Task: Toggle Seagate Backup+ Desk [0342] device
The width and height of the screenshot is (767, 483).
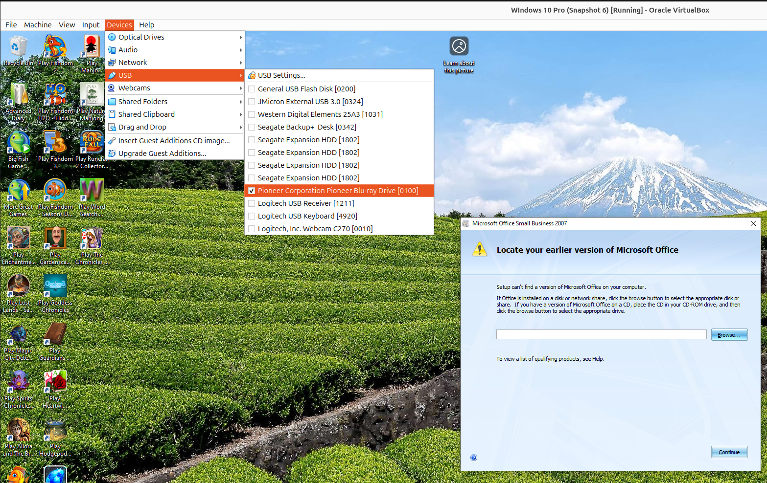Action: (x=339, y=127)
